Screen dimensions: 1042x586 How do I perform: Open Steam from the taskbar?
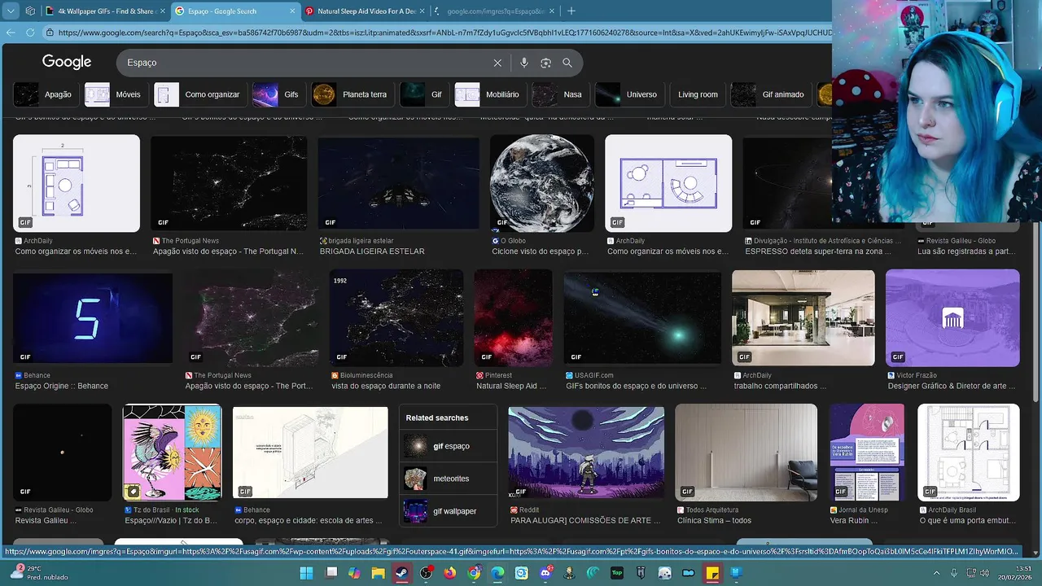click(402, 573)
